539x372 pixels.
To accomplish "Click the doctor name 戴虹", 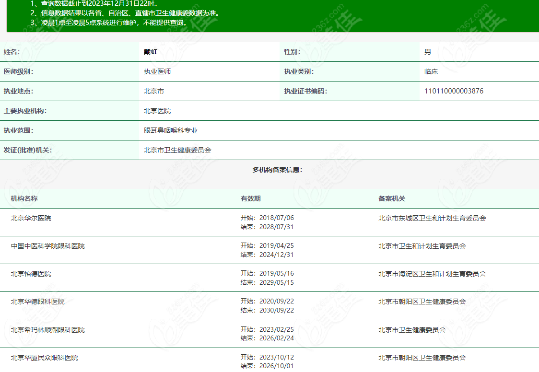I will coord(151,52).
